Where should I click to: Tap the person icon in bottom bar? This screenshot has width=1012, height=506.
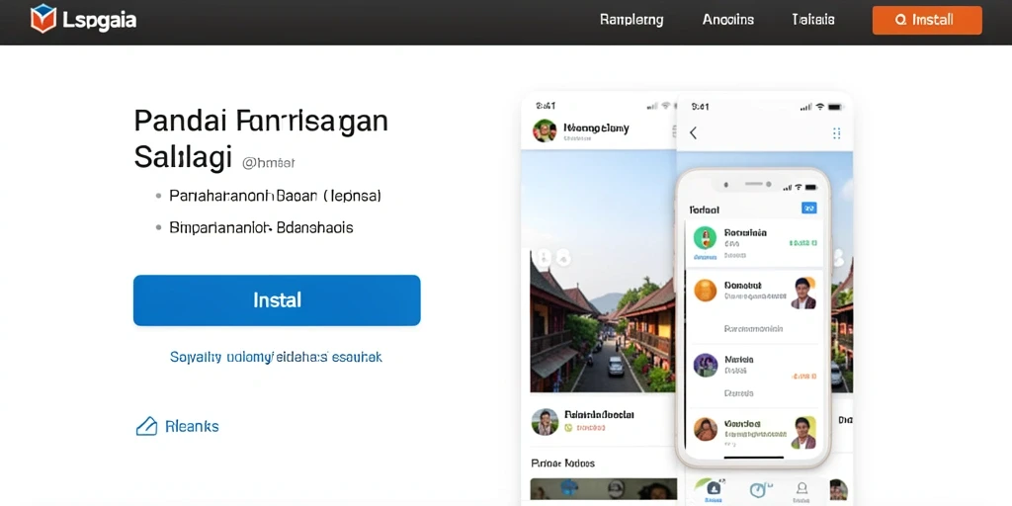point(801,488)
